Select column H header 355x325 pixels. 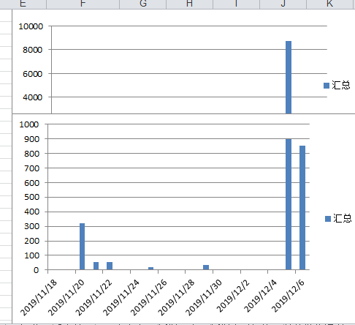point(190,4)
